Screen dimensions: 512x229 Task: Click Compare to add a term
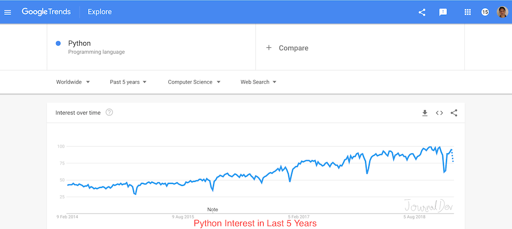[x=287, y=48]
